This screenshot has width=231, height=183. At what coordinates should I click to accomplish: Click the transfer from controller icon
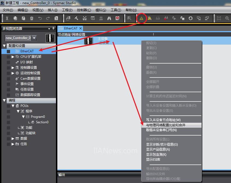coord(207,18)
